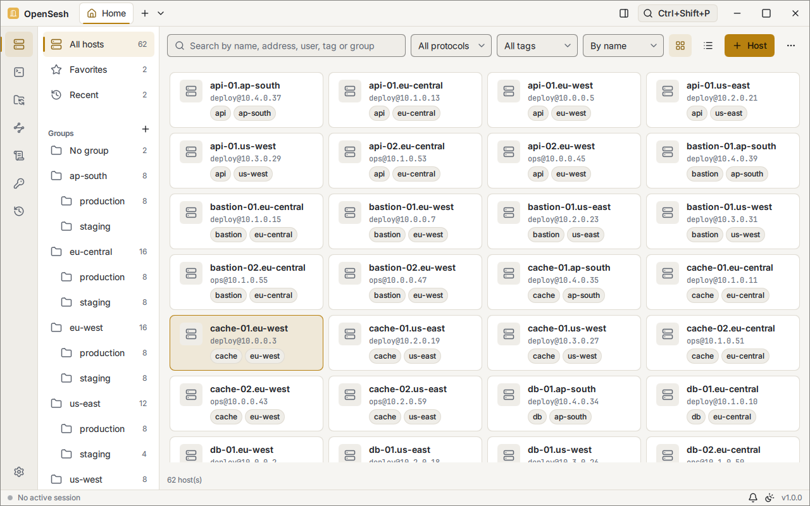The width and height of the screenshot is (810, 506).
Task: Toggle the side panel layout icon
Action: tap(624, 13)
